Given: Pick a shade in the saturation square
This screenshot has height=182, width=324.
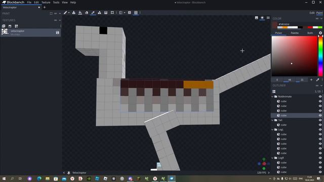Looking at the screenshot, I should point(294,56).
